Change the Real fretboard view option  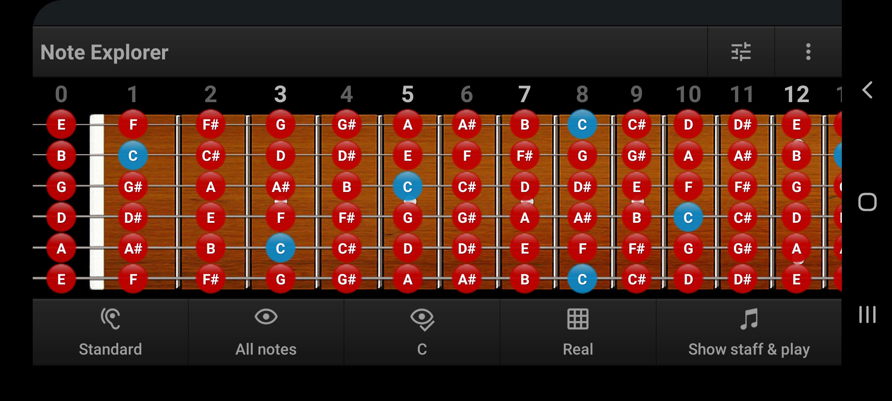(578, 349)
